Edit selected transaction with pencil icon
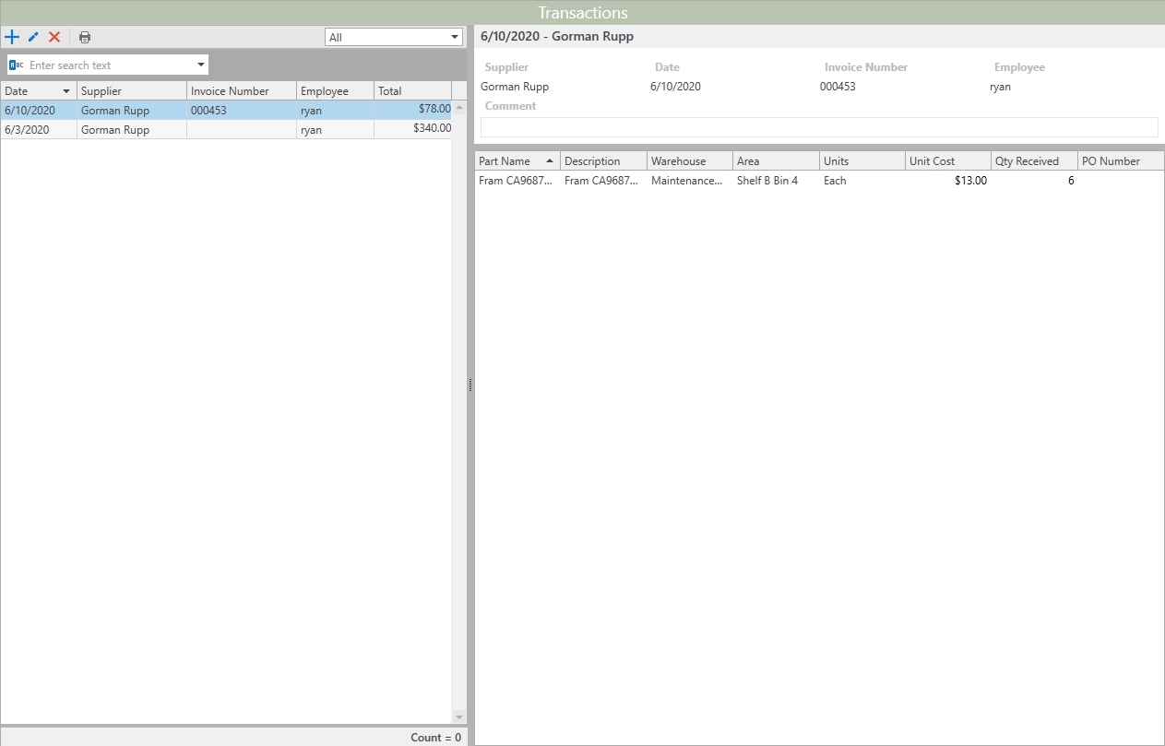The height and width of the screenshot is (746, 1165). pos(33,37)
